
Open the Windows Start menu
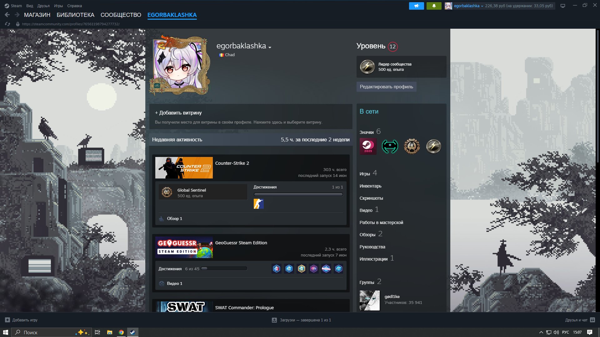pyautogui.click(x=5, y=332)
